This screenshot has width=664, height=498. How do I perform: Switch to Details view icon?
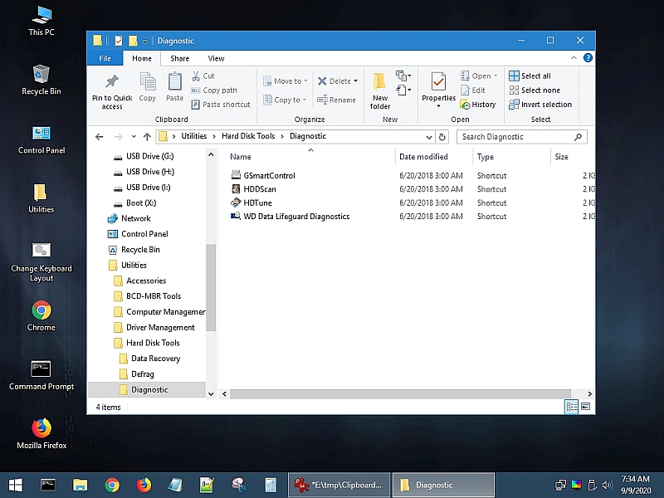(x=571, y=407)
